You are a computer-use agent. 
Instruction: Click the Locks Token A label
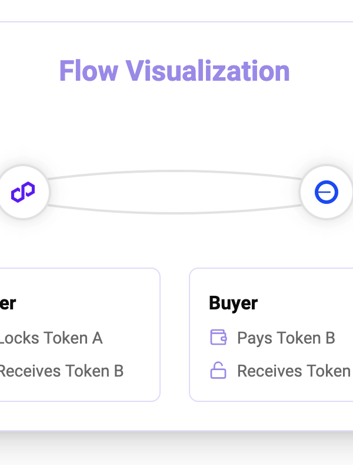click(x=51, y=338)
